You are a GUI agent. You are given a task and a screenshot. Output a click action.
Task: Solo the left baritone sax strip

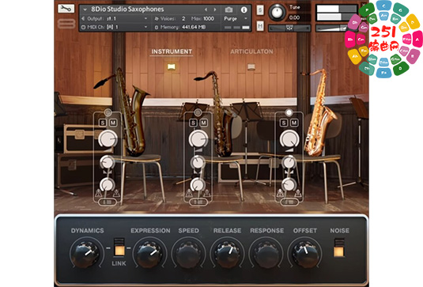click(103, 123)
